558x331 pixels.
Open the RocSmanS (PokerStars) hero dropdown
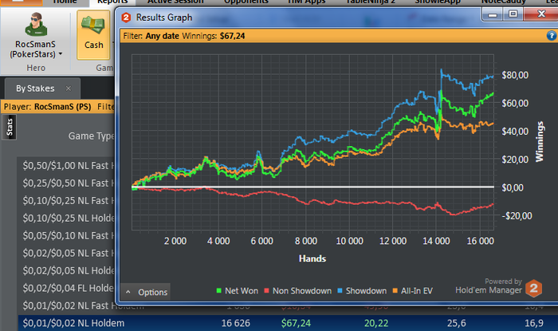(x=36, y=49)
